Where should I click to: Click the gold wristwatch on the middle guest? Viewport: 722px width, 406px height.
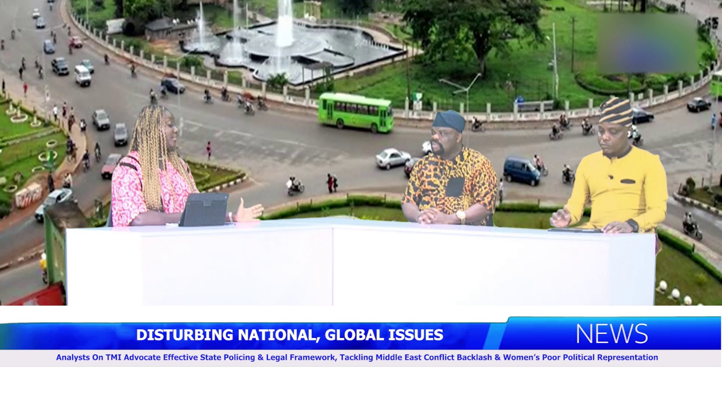(x=461, y=216)
